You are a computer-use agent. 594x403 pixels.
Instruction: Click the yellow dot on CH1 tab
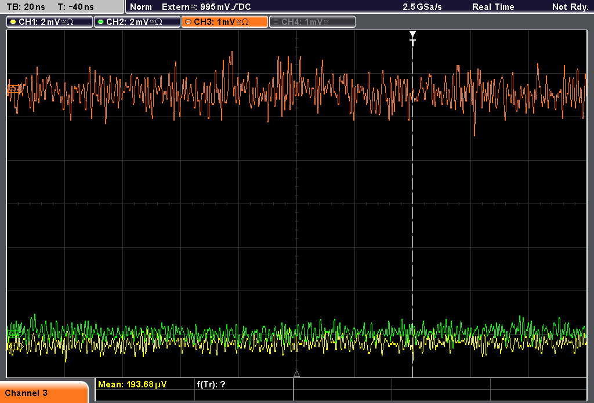point(13,22)
